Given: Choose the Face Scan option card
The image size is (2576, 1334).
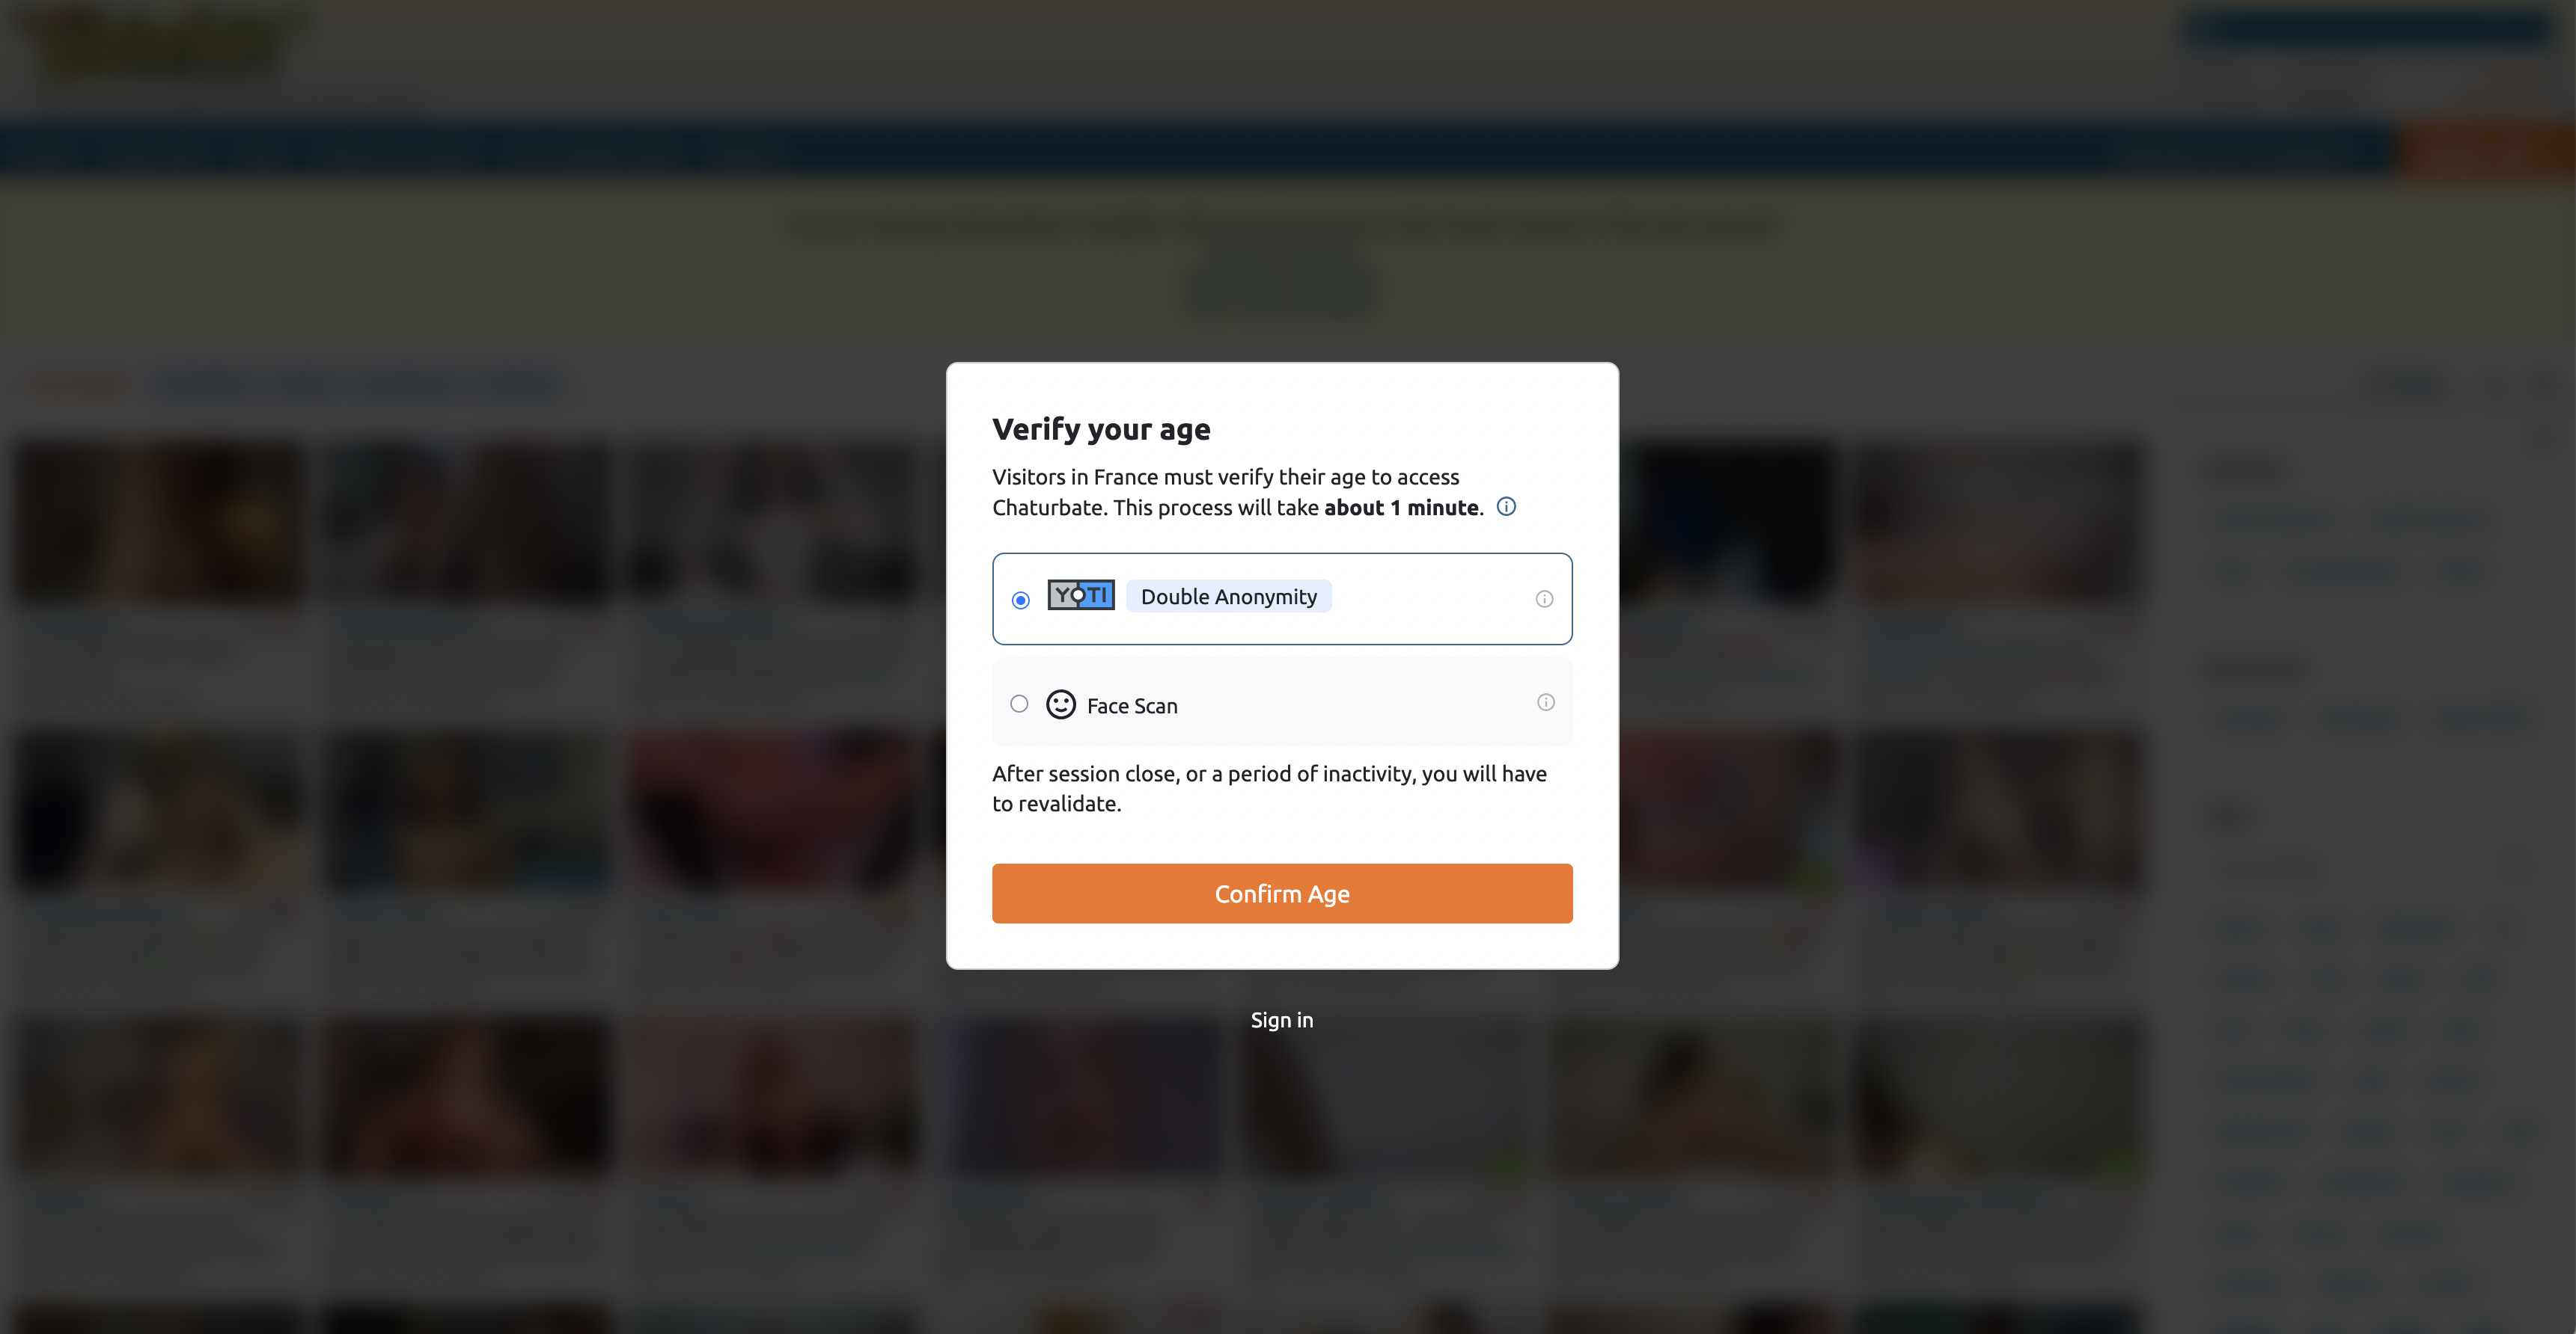Looking at the screenshot, I should (1282, 702).
